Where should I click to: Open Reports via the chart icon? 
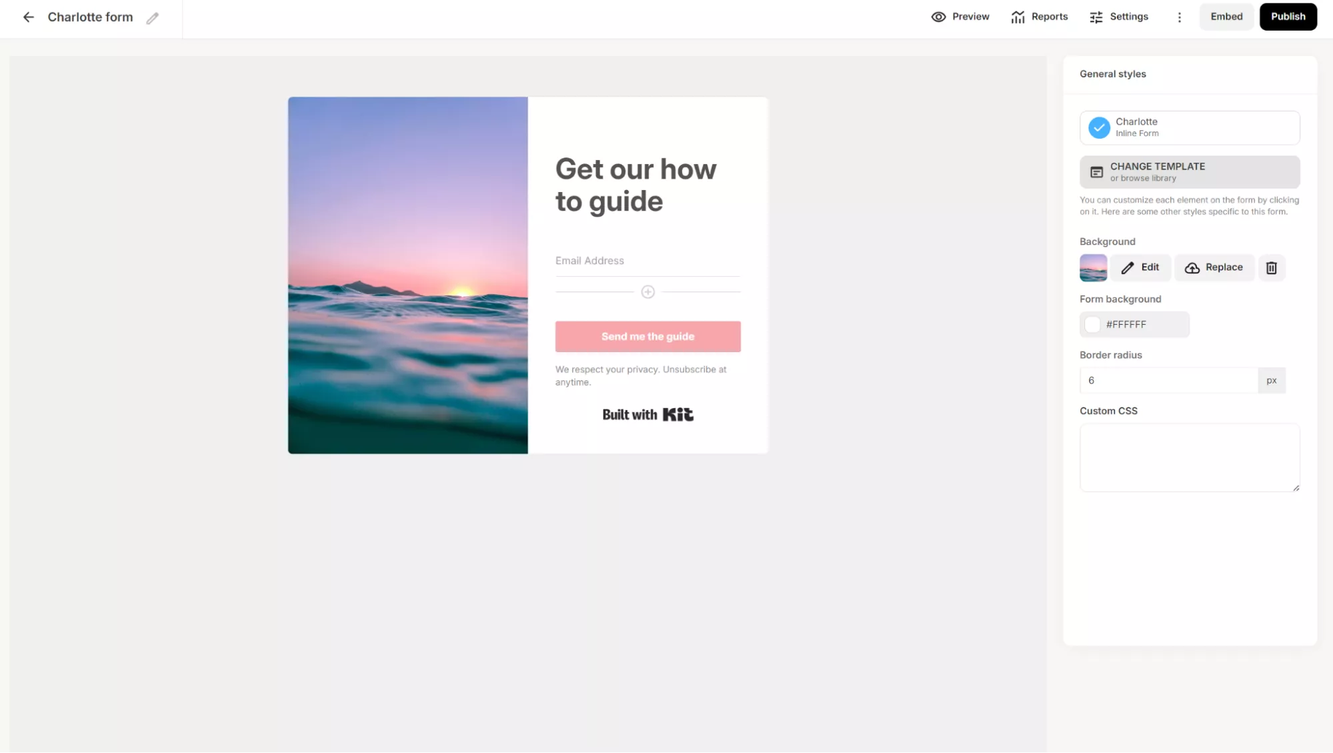[1018, 17]
